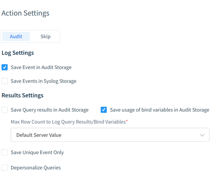Viewport: 211px width, 175px height.
Task: Switch to the Audit tab
Action: point(16,36)
